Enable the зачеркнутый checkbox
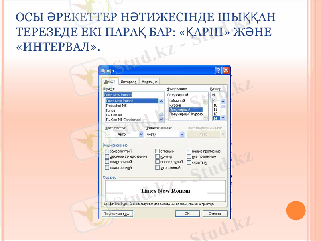 click(107, 151)
